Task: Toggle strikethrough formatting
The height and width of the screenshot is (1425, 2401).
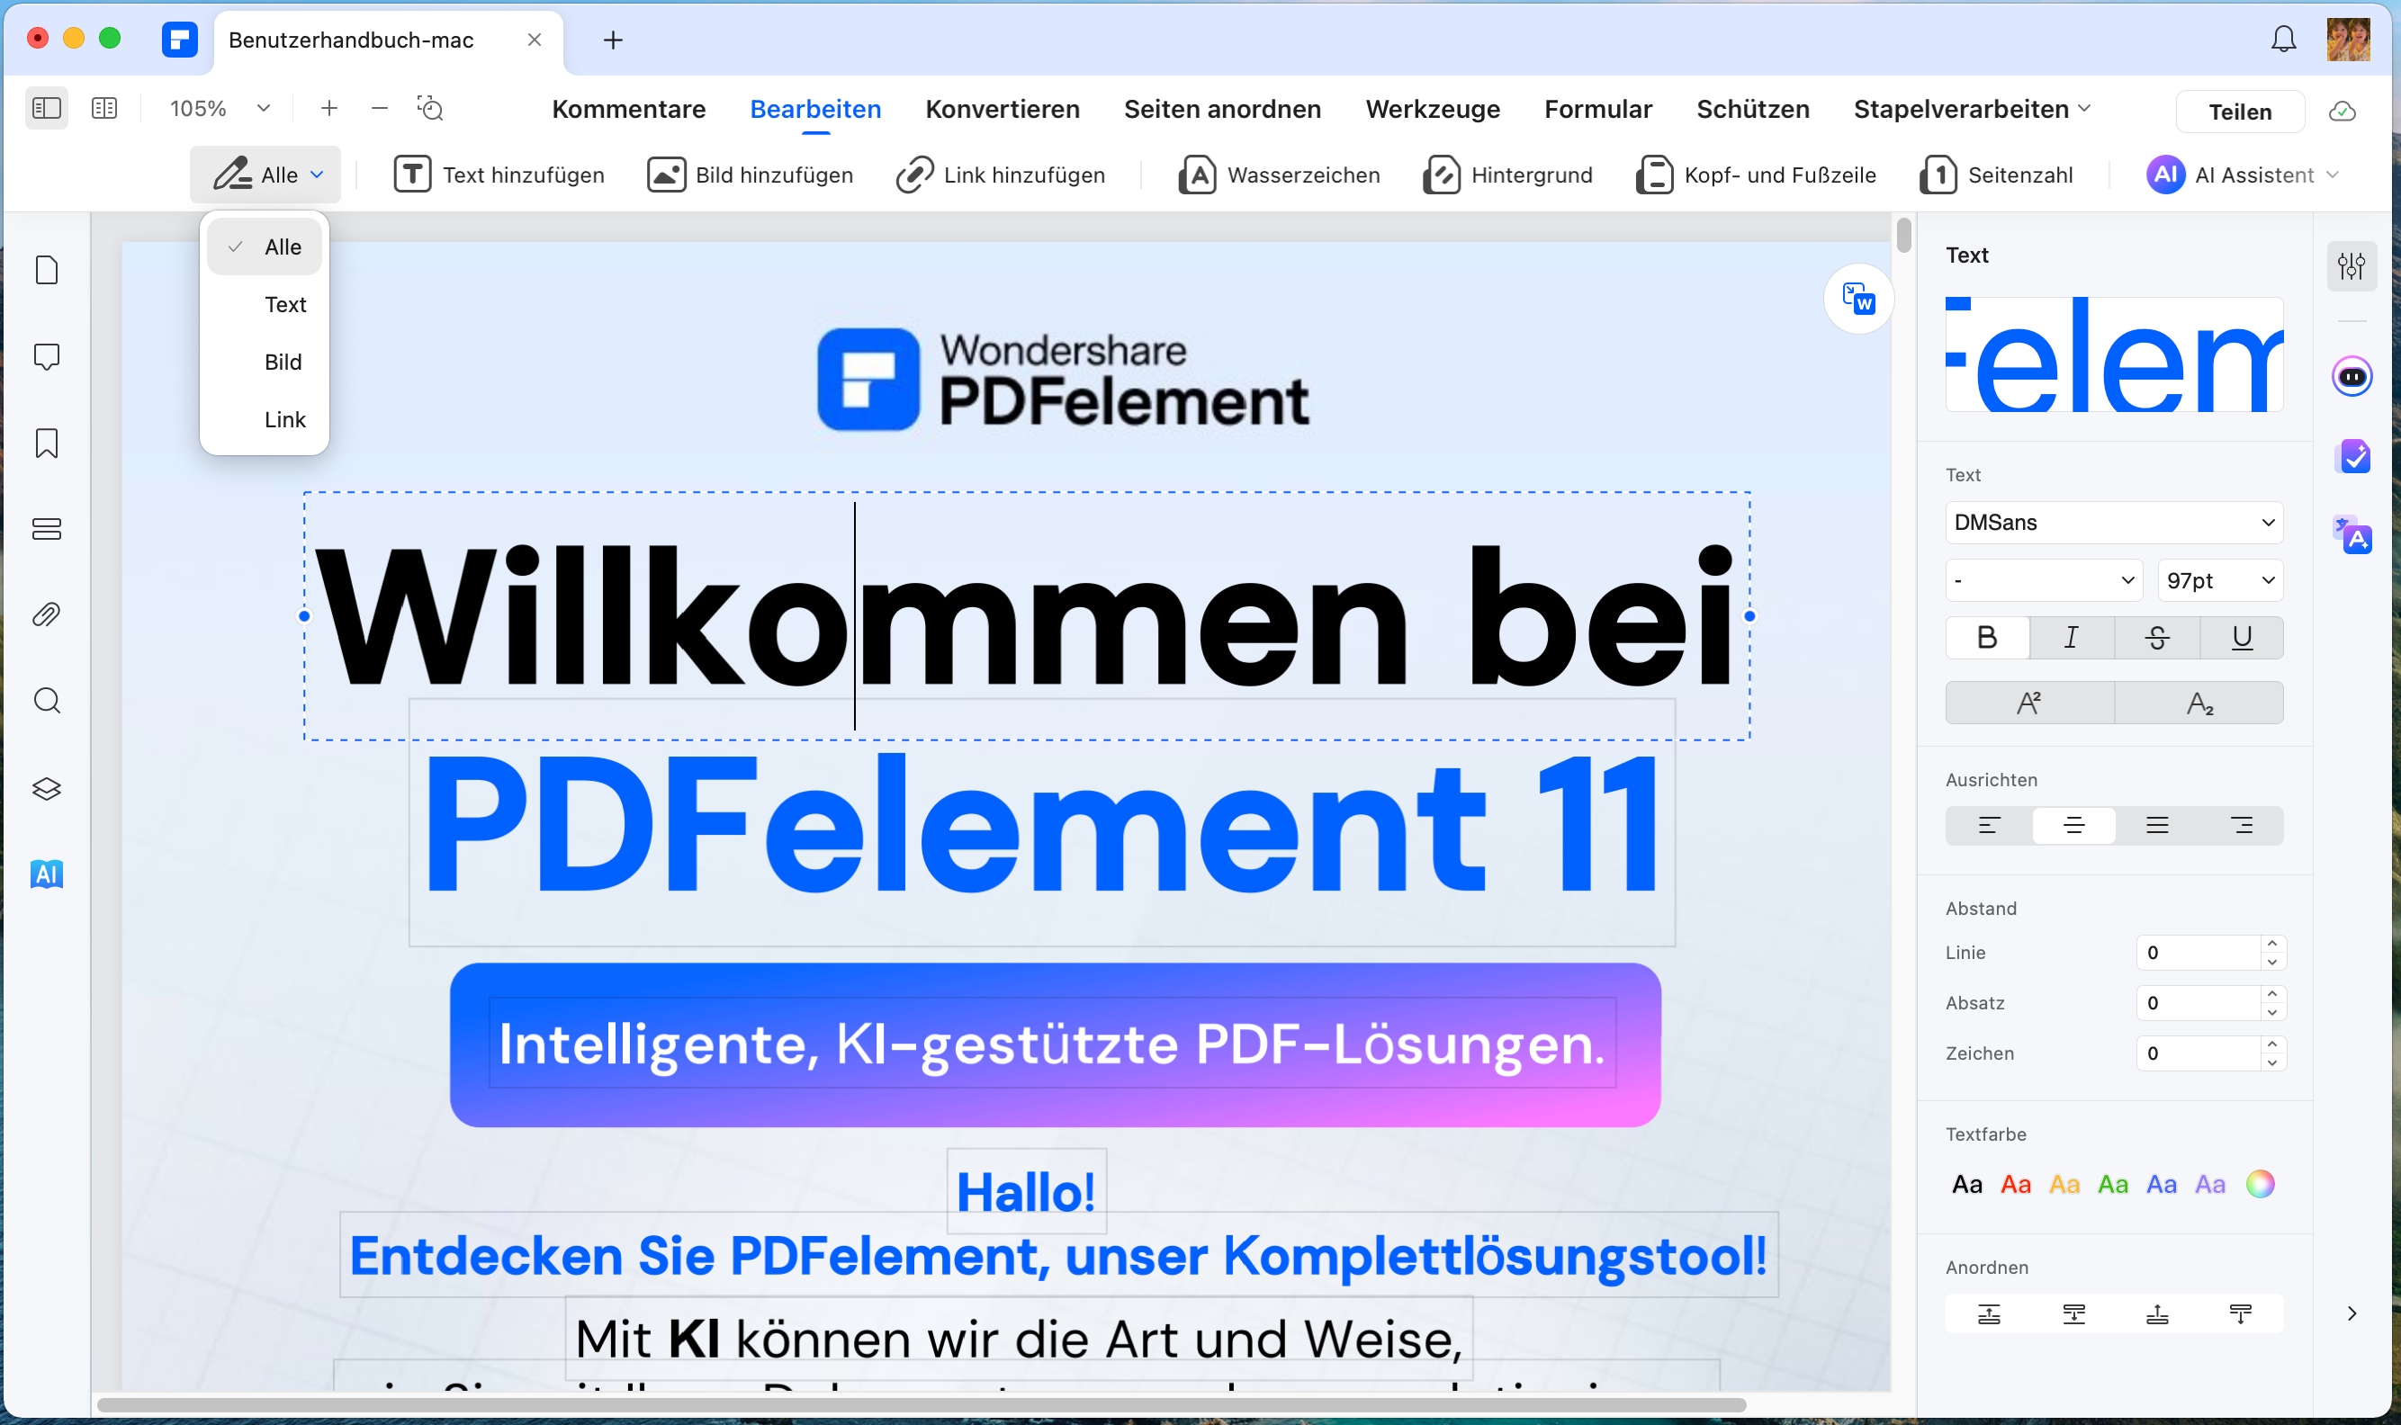Action: [2156, 638]
